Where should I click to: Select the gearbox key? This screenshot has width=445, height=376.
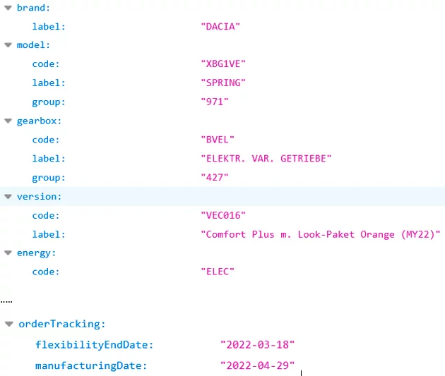click(x=39, y=121)
